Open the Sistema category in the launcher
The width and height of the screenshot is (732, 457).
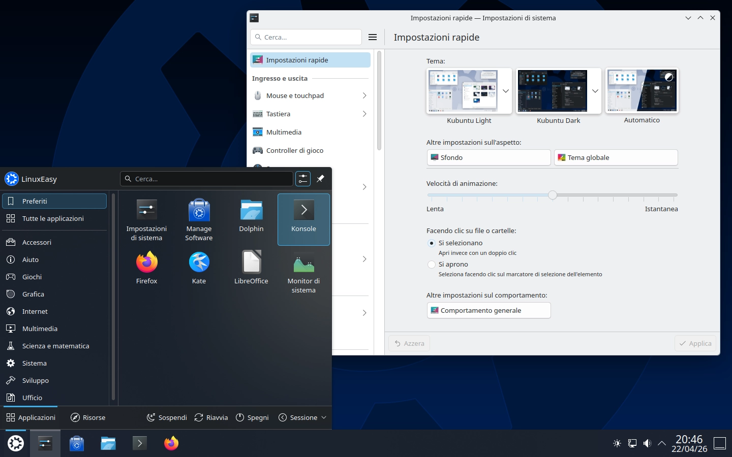(x=34, y=363)
